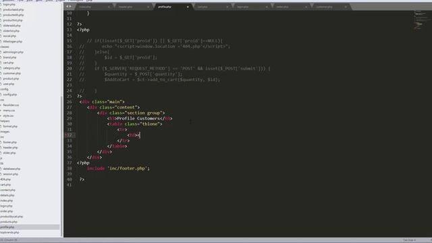The height and width of the screenshot is (243, 432).
Task: Open products.php in the sidebar
Action: (9, 222)
